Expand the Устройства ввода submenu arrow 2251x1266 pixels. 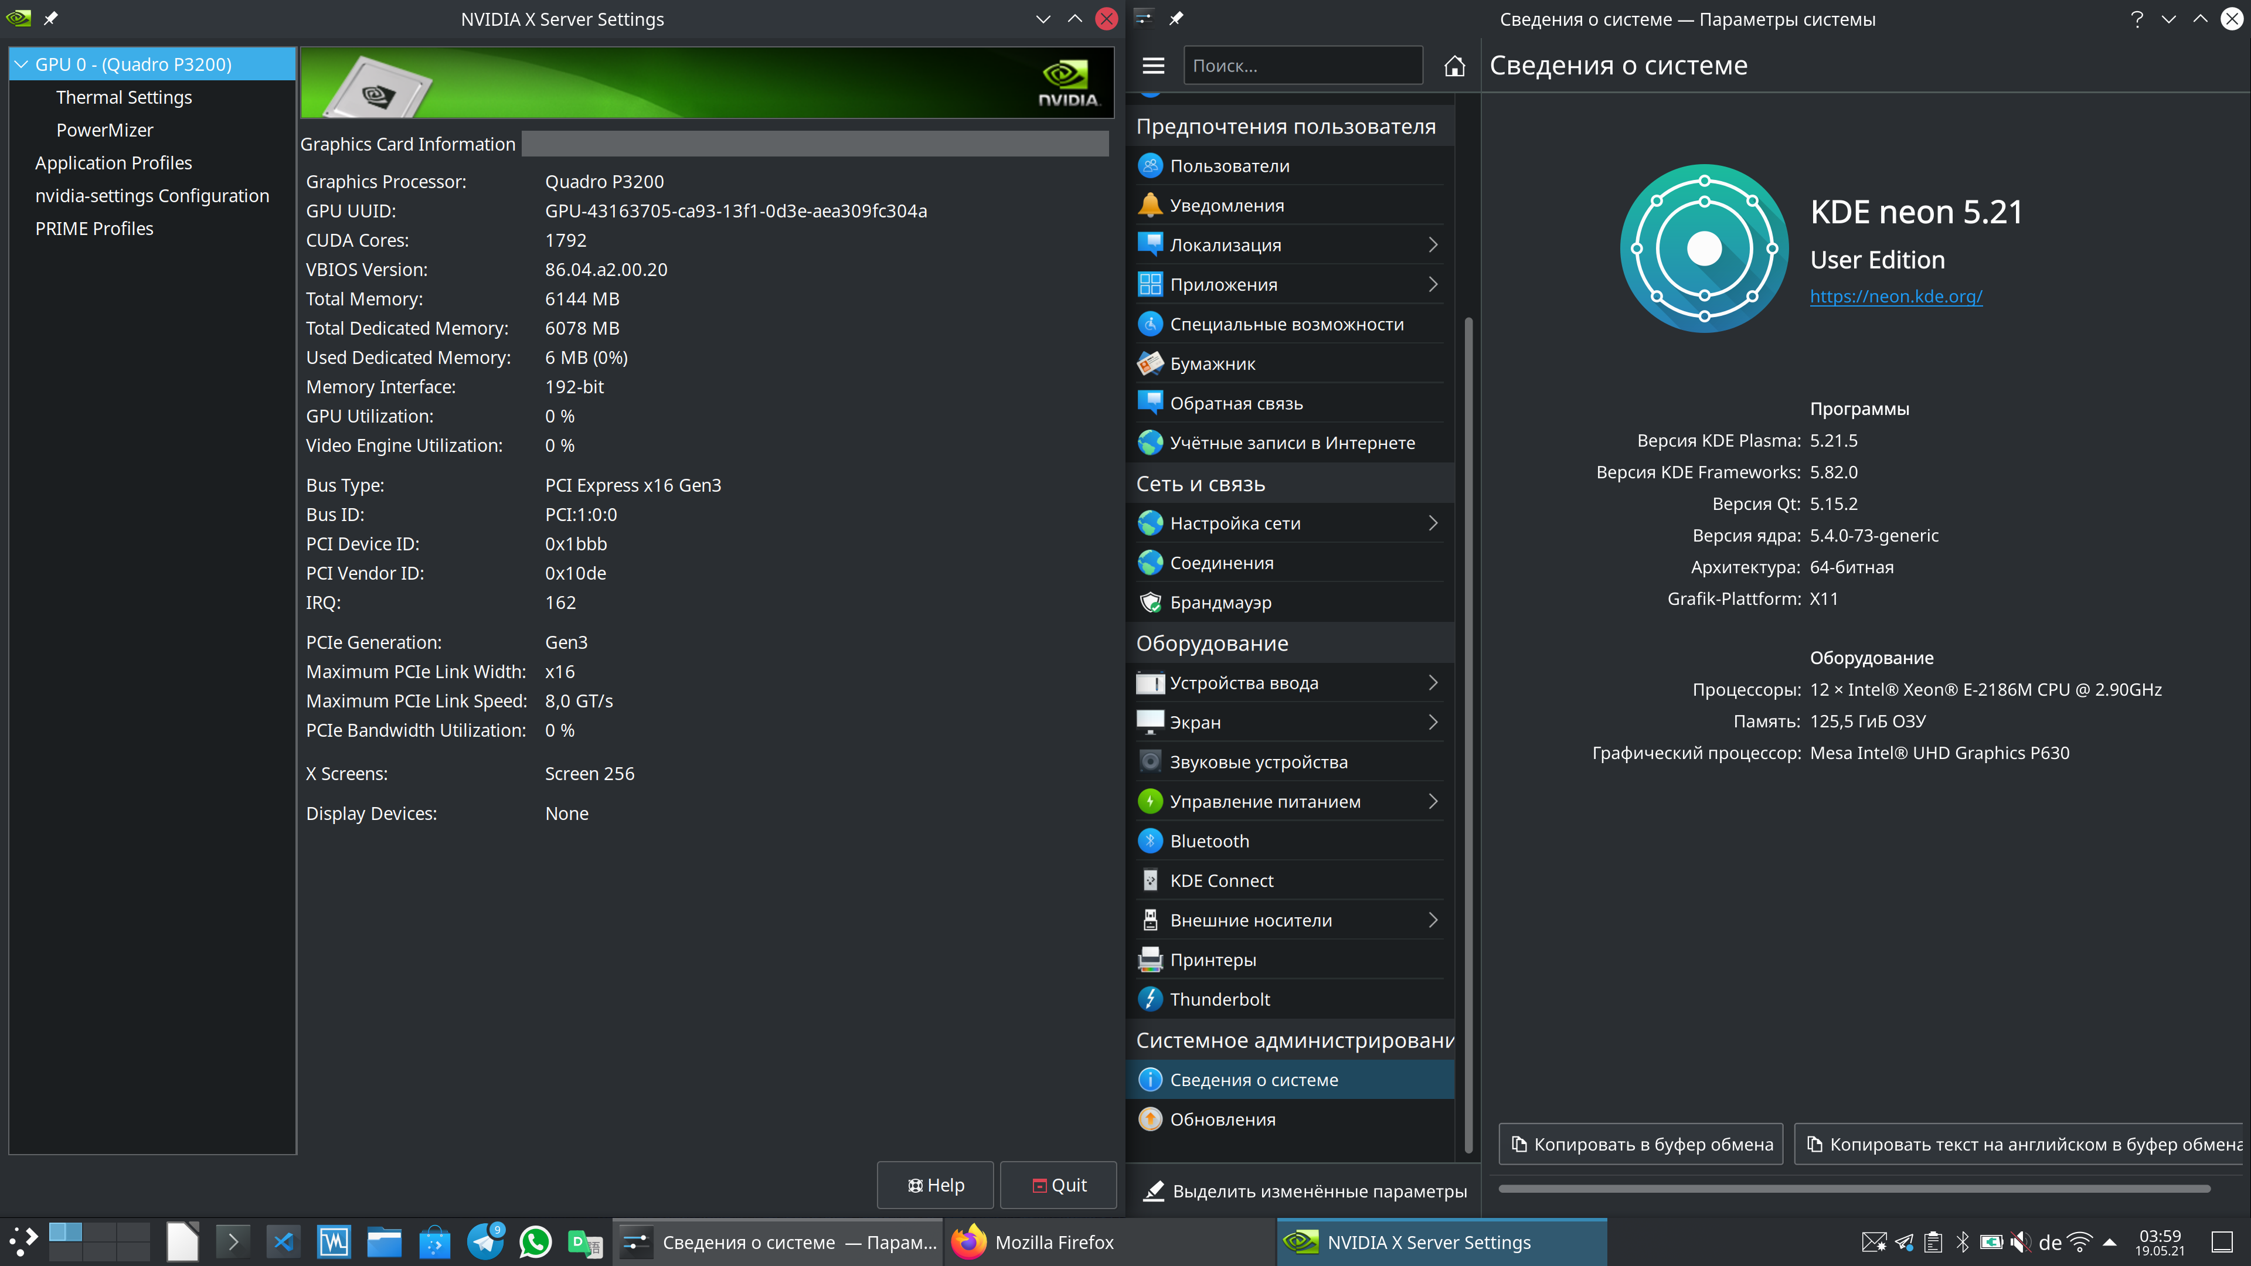(x=1433, y=682)
